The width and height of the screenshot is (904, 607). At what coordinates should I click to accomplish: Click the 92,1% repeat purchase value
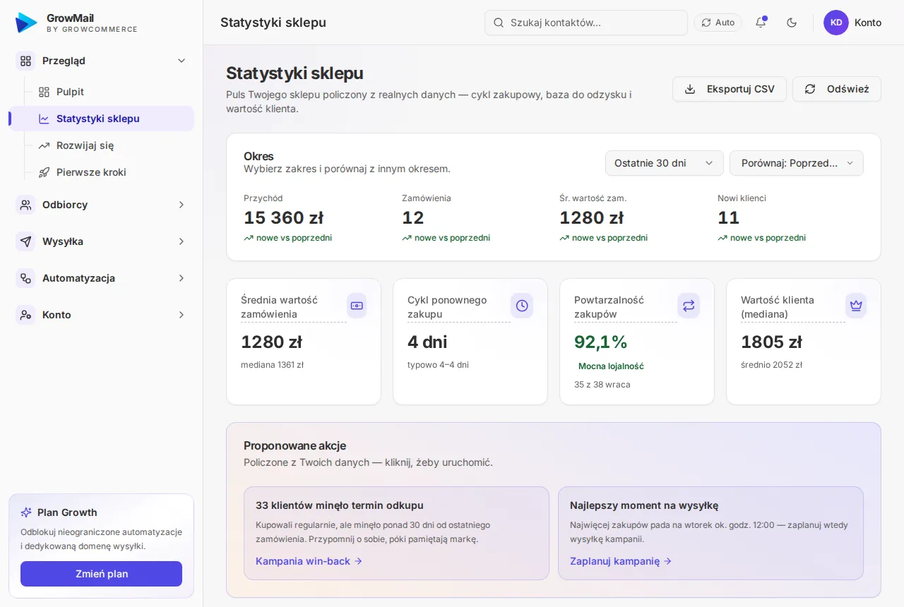601,342
